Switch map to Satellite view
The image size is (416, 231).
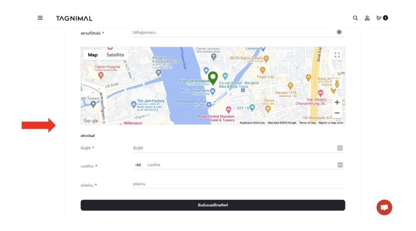(x=115, y=55)
